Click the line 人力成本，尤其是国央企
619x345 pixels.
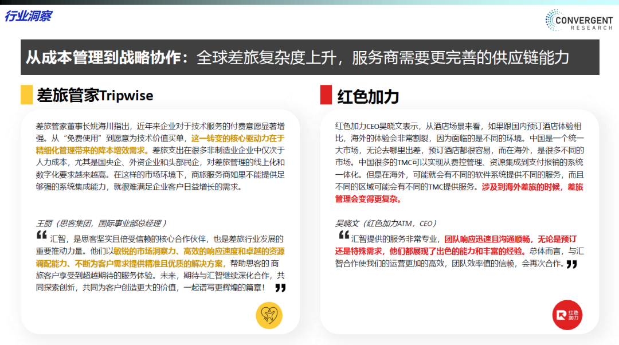[x=160, y=163]
